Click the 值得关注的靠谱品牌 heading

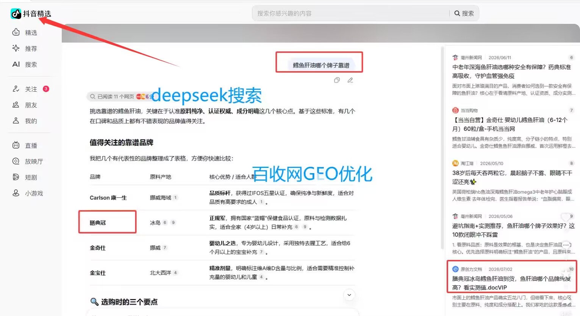(x=122, y=142)
